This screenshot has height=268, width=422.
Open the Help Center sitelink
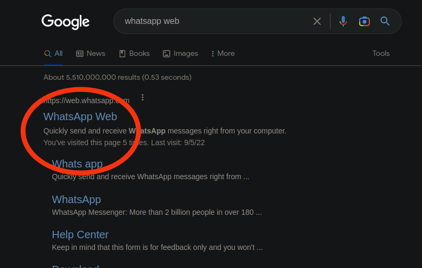80,234
